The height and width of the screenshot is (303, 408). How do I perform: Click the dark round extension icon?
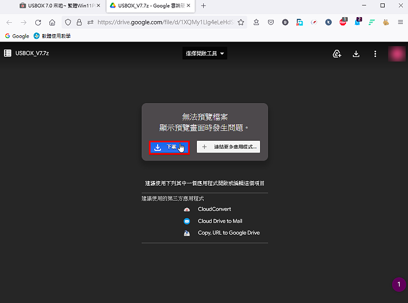click(285, 22)
